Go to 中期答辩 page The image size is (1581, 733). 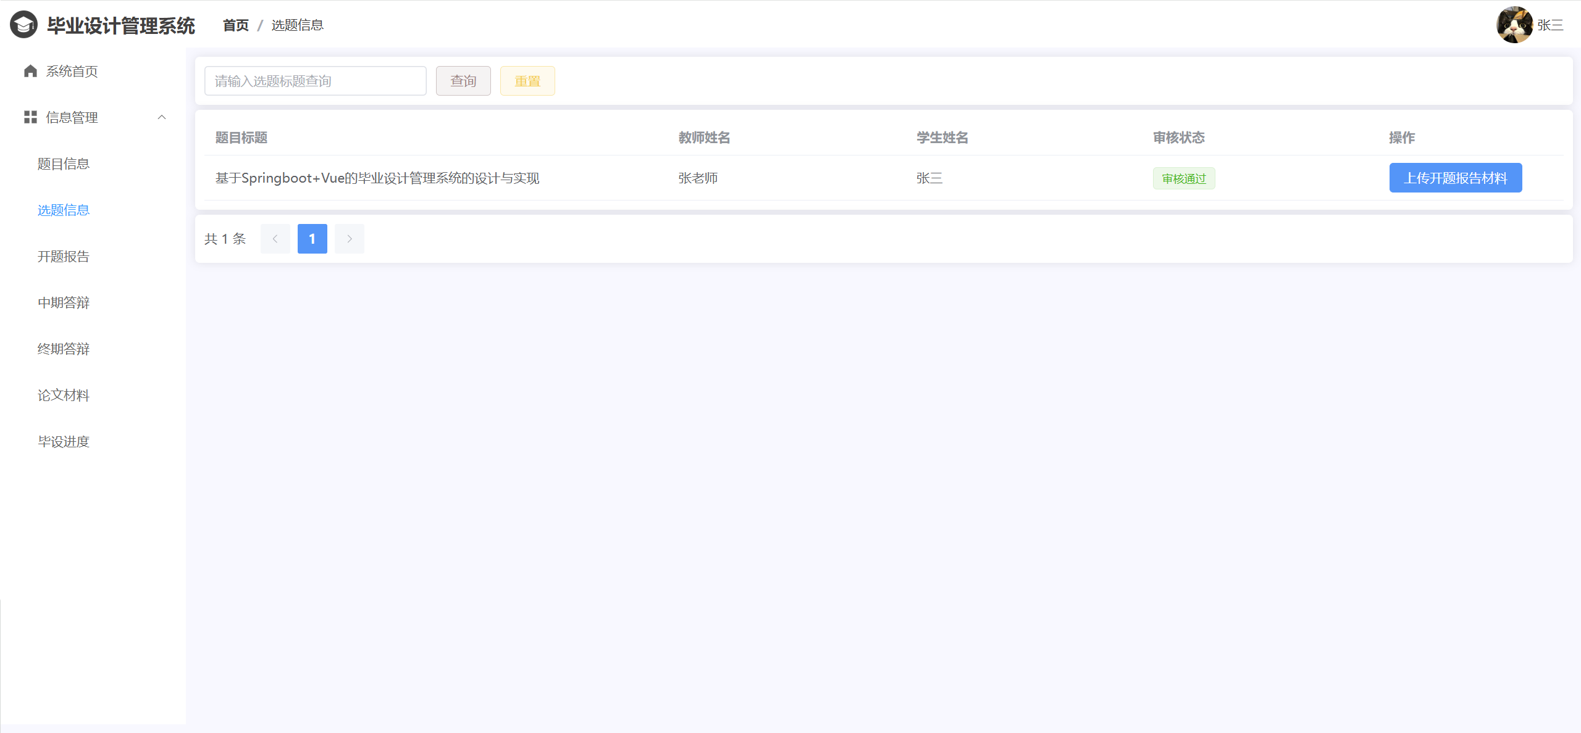pos(64,302)
